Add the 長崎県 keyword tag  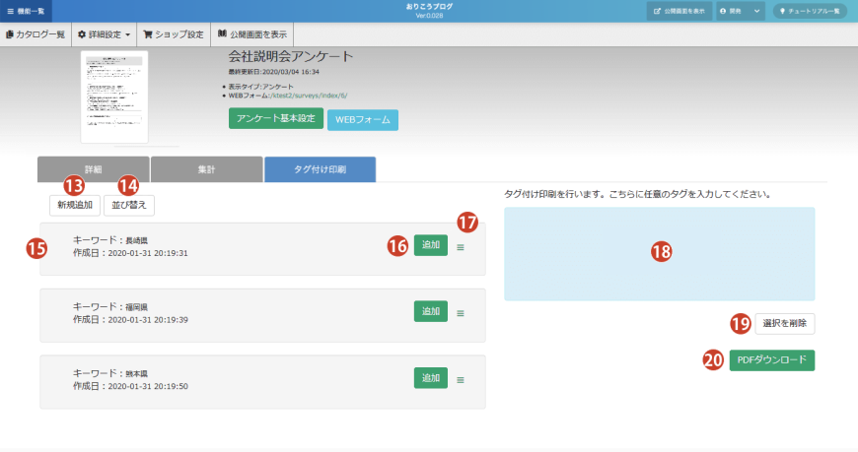pos(430,246)
